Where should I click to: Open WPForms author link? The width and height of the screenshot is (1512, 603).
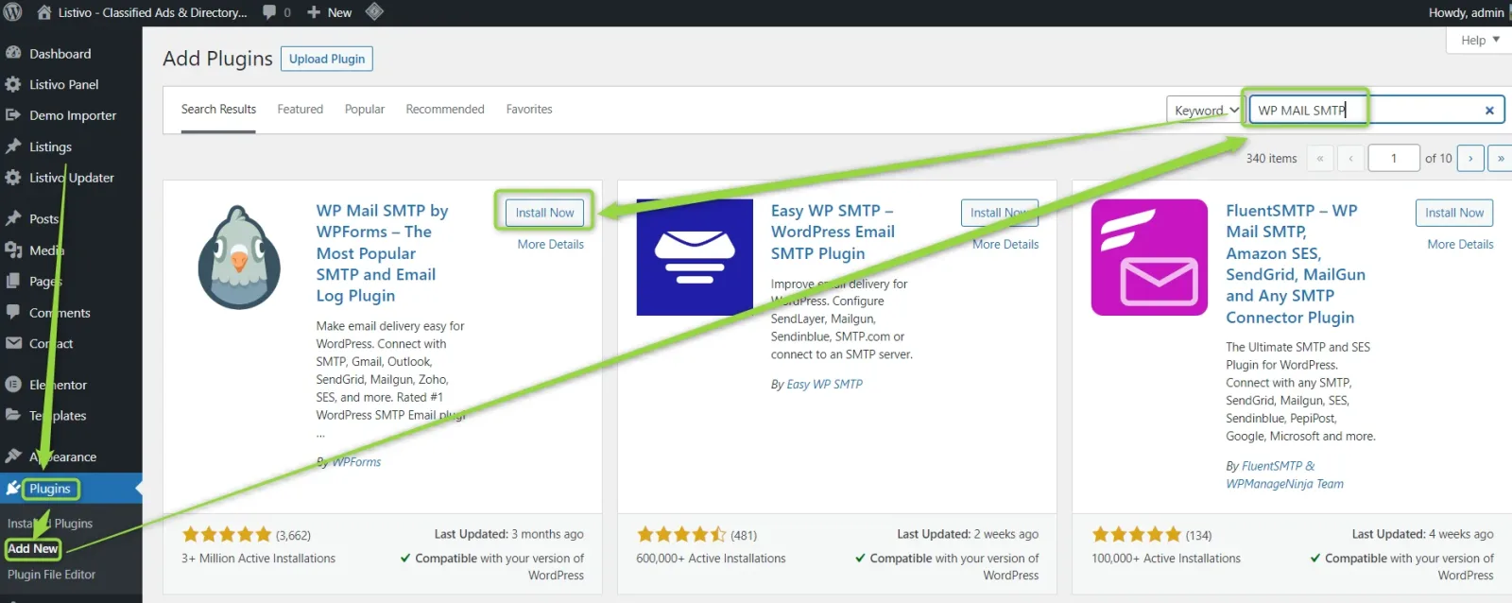click(356, 461)
